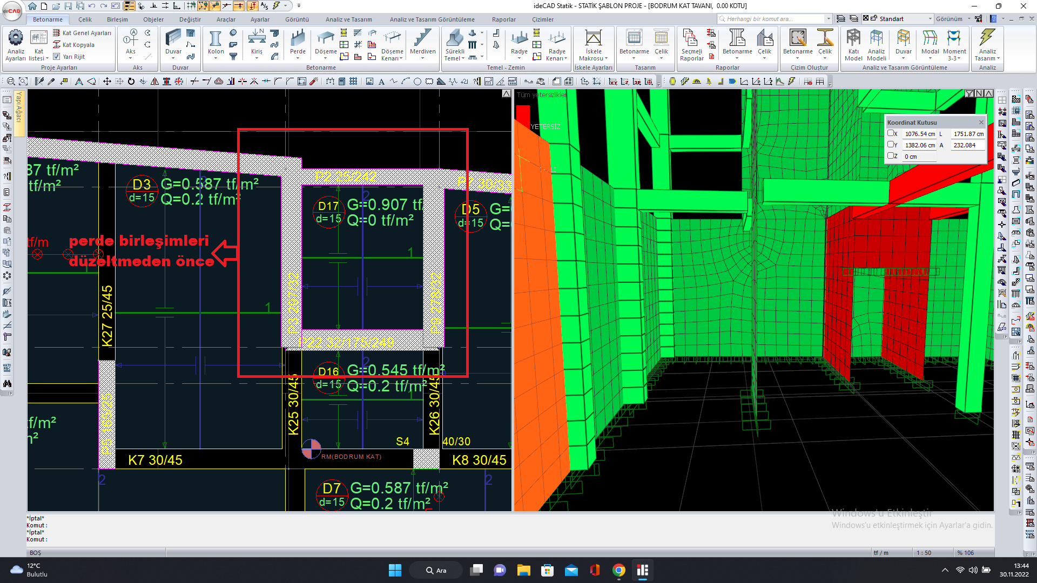Open Google Chrome from taskbar

[x=619, y=570]
